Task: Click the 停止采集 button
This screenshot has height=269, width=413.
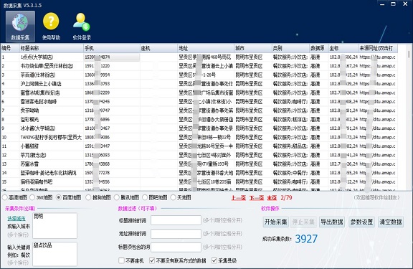Action: pos(303,222)
